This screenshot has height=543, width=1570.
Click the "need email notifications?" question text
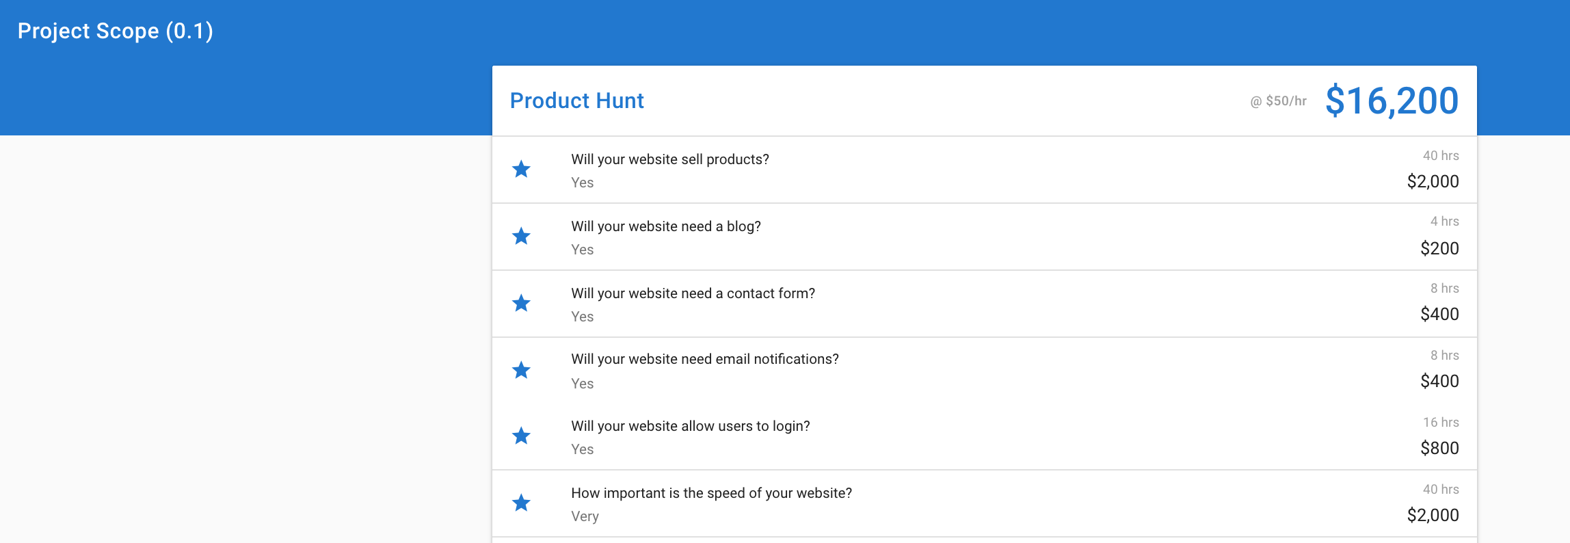(x=704, y=359)
